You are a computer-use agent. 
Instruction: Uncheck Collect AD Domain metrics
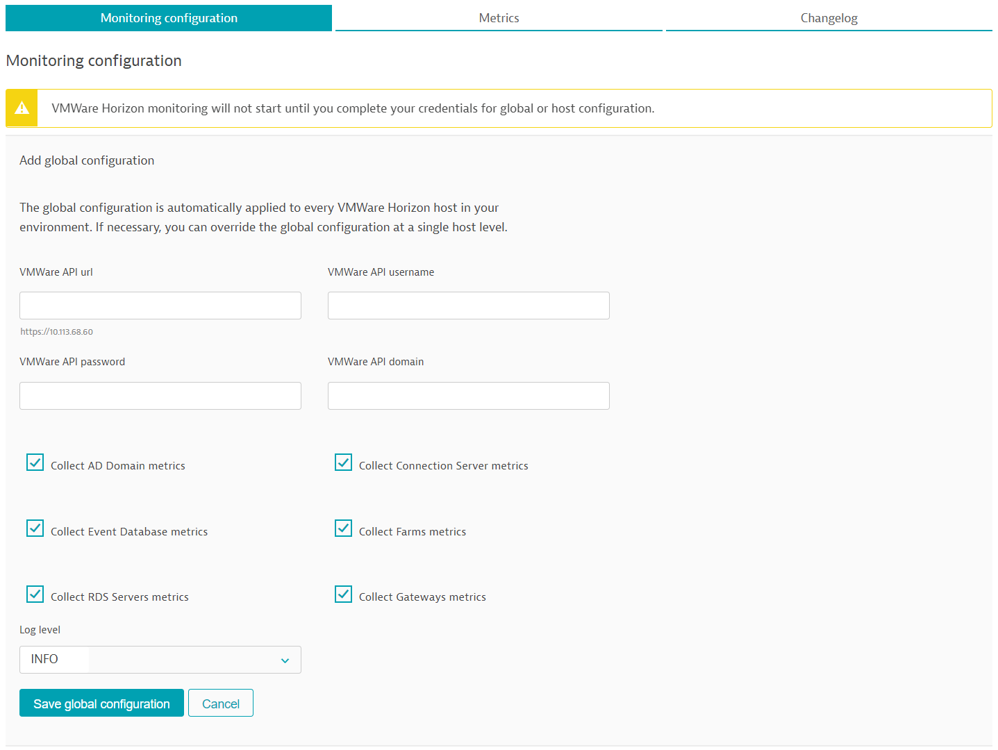[35, 462]
